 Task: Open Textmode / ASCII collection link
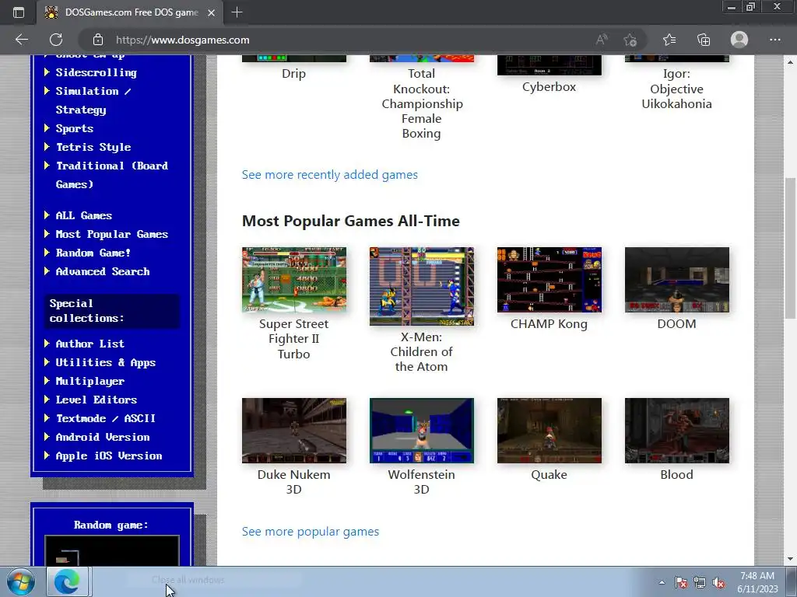pos(106,419)
